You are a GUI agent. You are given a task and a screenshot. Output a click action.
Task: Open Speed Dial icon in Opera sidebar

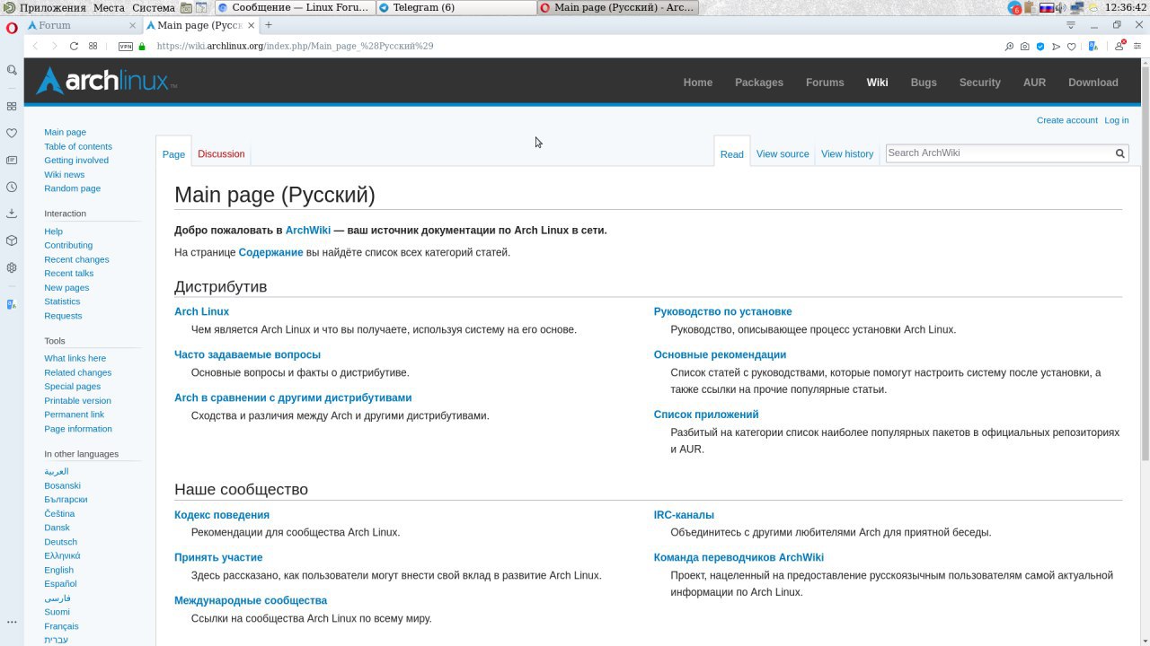click(12, 106)
